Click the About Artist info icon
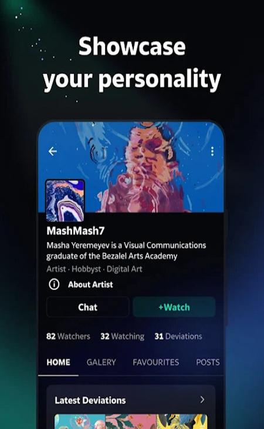 pos(54,284)
